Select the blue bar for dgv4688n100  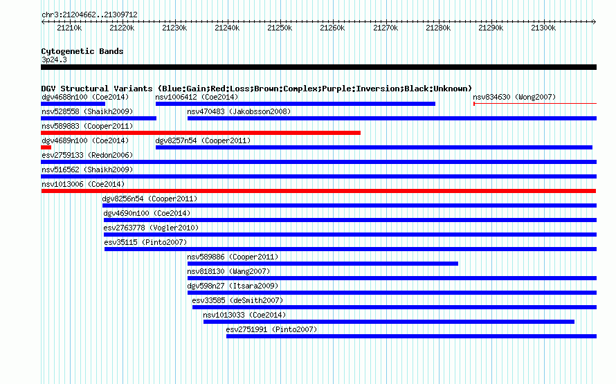73,104
